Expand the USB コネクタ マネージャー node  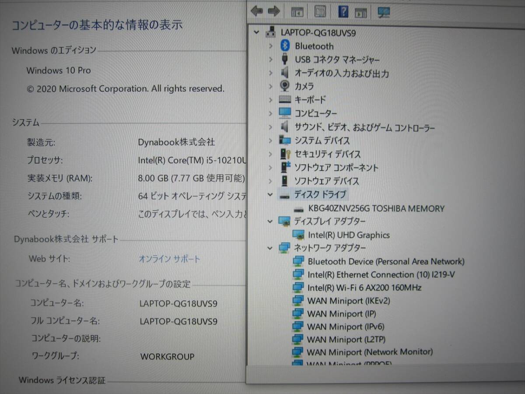(271, 59)
